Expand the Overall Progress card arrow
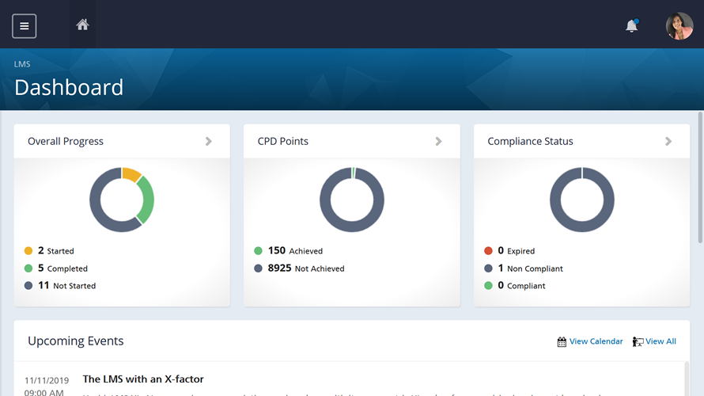This screenshot has width=704, height=396. click(x=209, y=141)
